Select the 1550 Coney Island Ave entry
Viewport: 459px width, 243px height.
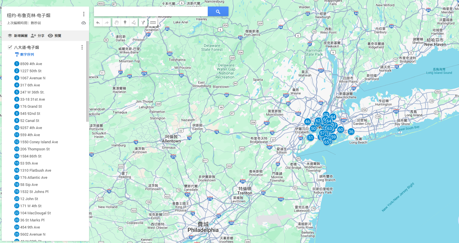click(x=39, y=142)
